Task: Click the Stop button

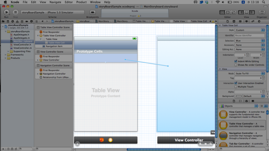Action: pyautogui.click(x=15, y=12)
